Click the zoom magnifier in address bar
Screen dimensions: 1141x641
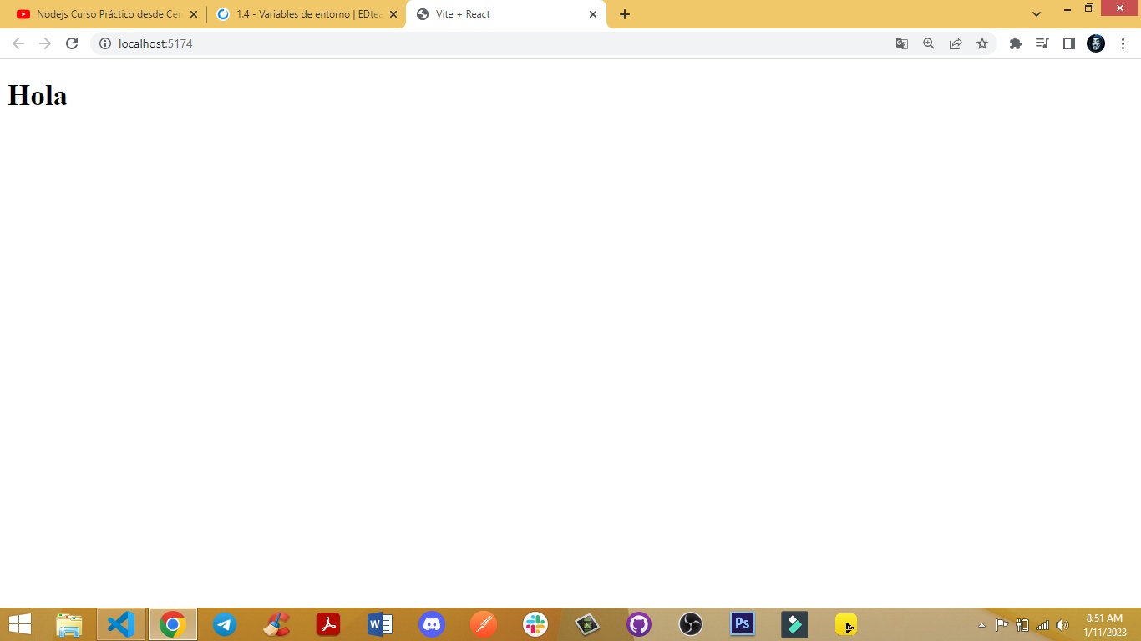(929, 43)
